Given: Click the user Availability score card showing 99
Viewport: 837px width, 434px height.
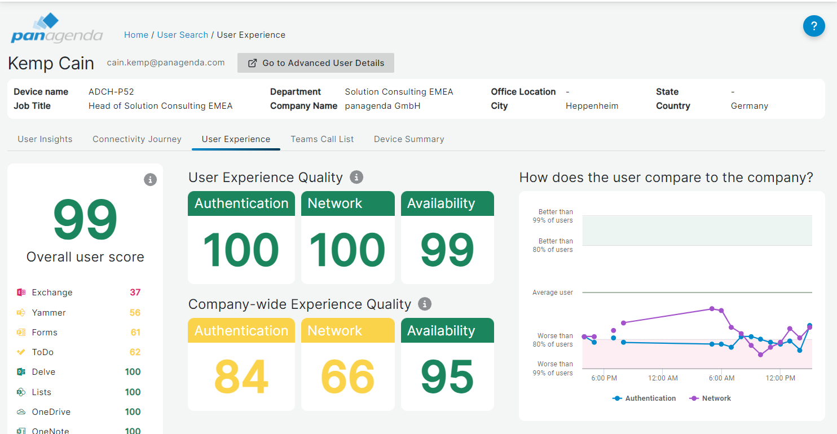Looking at the screenshot, I should tap(447, 237).
